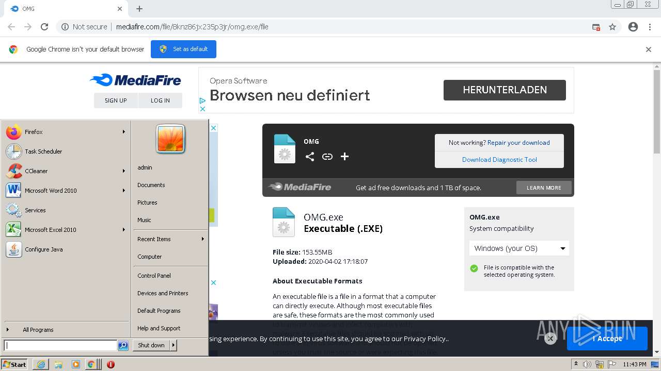Click the search magnifier icon in Start menu
The height and width of the screenshot is (371, 661).
pos(123,346)
